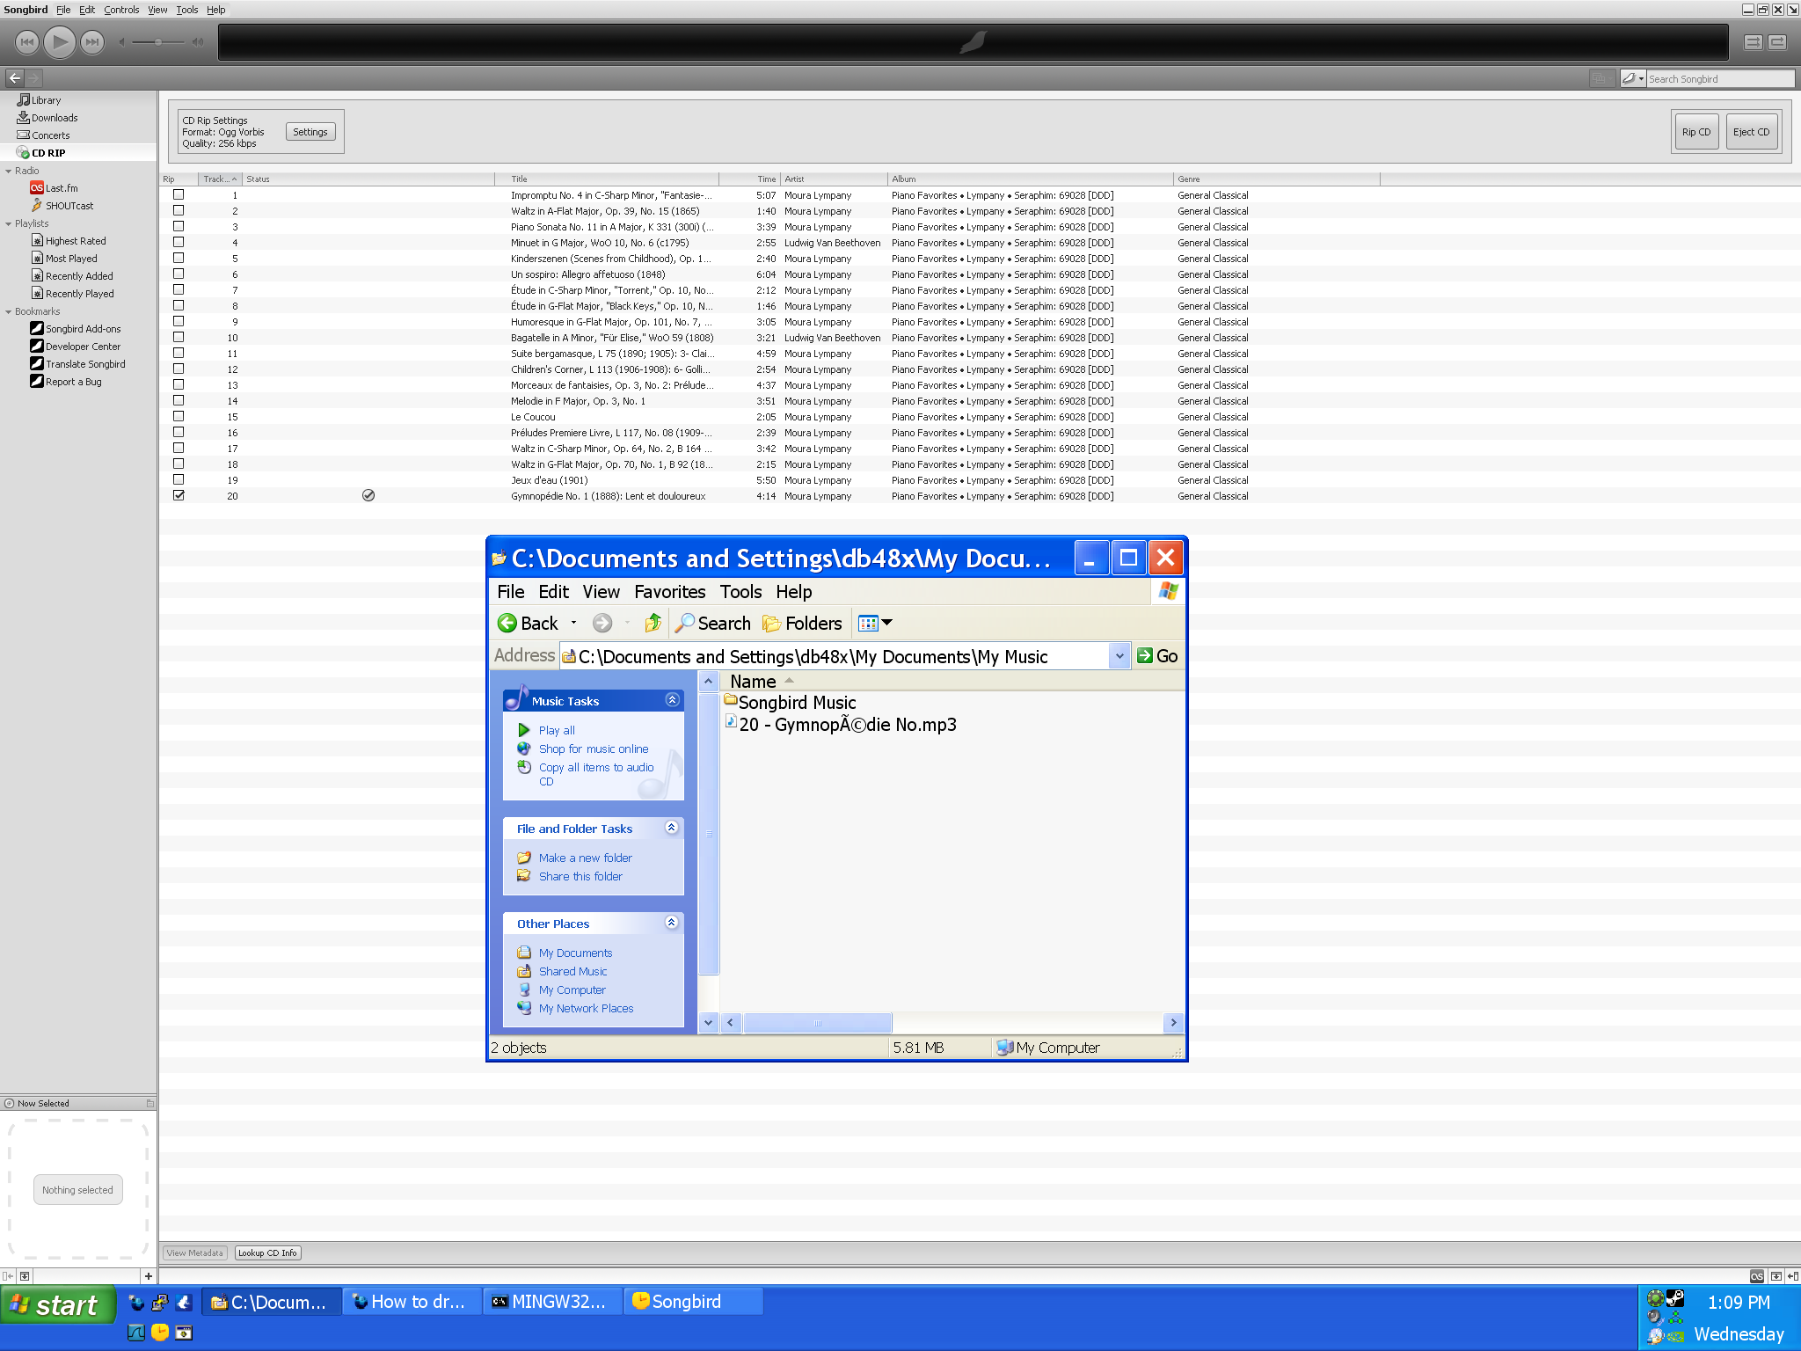1801x1351 pixels.
Task: Open Explorer Views dropdown
Action: click(x=875, y=624)
